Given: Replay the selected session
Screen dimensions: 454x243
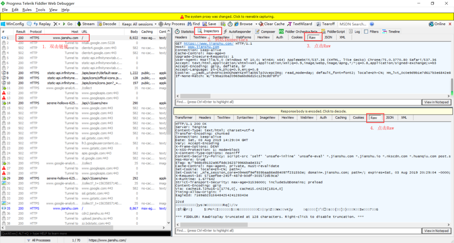Looking at the screenshot, I should [x=42, y=24].
